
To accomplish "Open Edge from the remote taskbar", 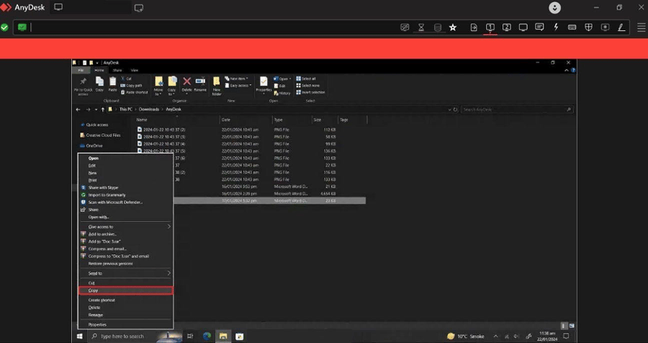I will pos(207,336).
